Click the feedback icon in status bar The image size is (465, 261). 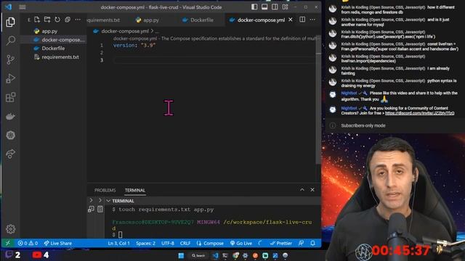click(302, 244)
